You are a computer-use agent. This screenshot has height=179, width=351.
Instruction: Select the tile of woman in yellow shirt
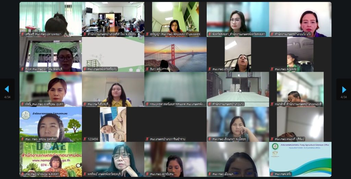pyautogui.click(x=113, y=88)
